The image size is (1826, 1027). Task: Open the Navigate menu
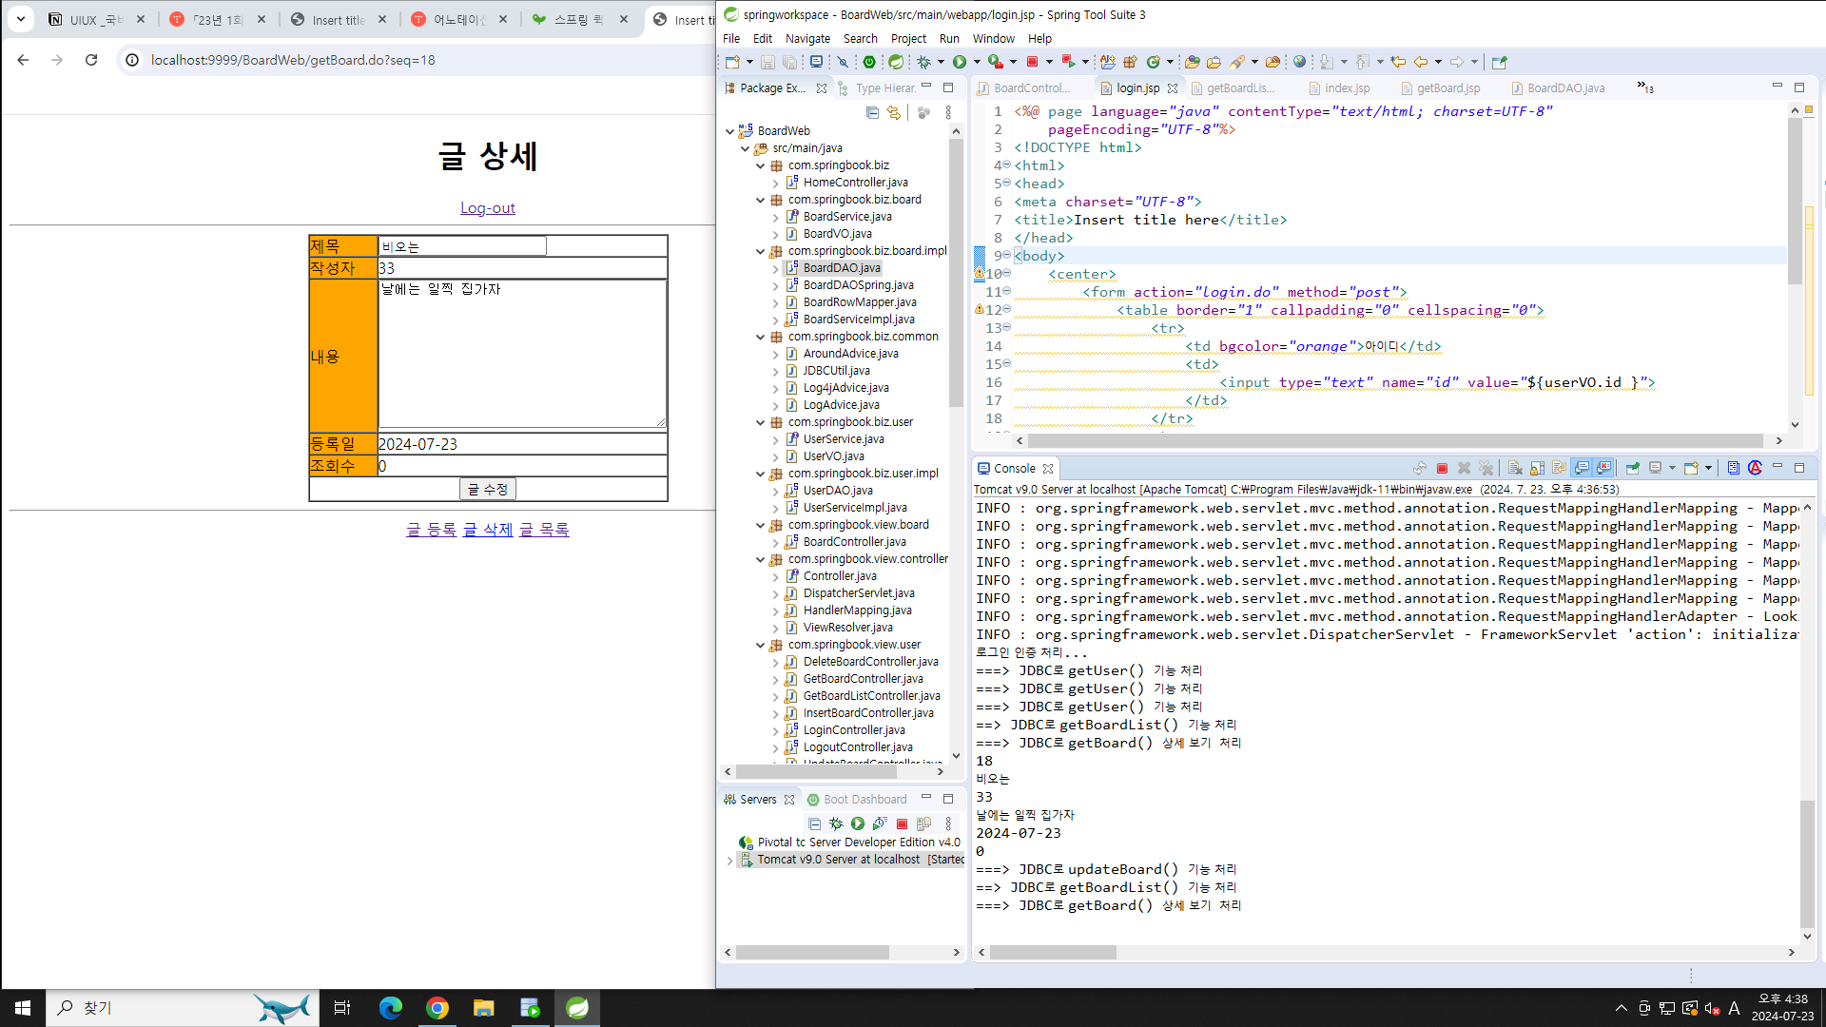point(806,38)
